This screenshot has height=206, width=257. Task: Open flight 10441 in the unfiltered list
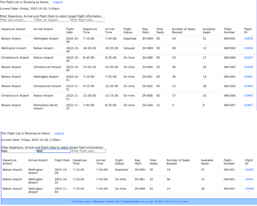coord(248,77)
